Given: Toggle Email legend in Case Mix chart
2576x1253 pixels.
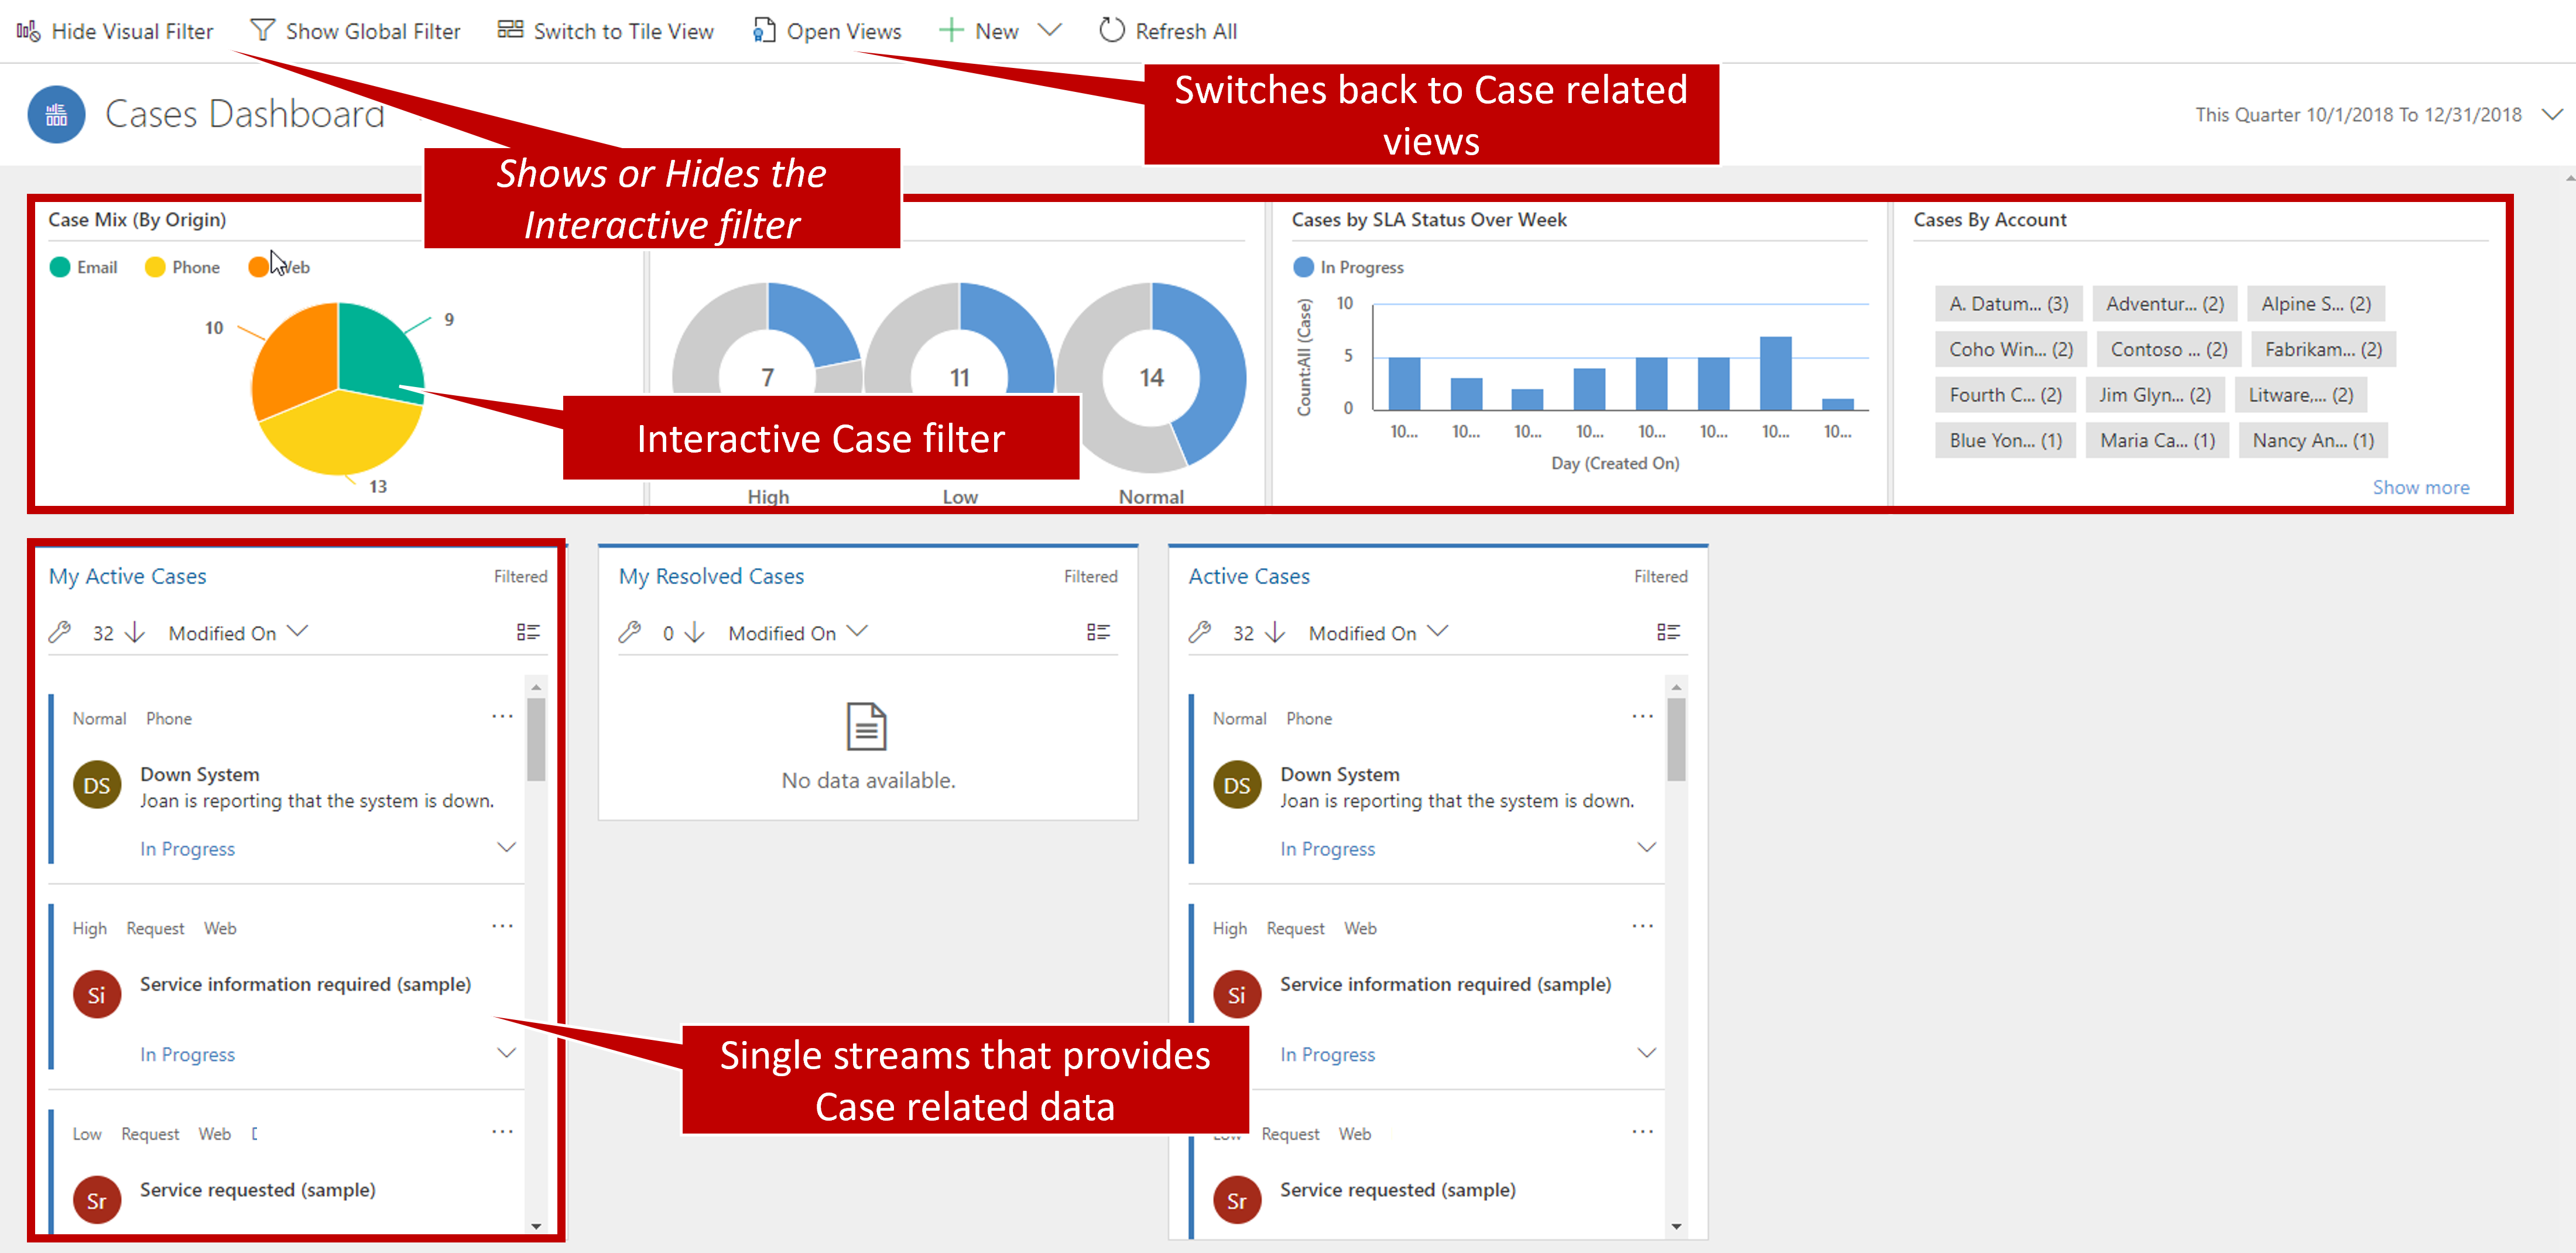Looking at the screenshot, I should pos(84,267).
